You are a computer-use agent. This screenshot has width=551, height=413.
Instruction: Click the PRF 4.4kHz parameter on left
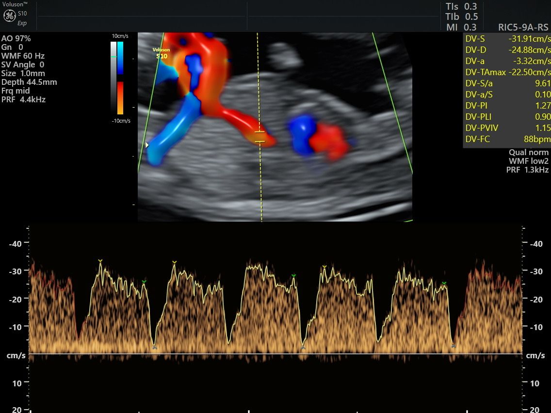tap(24, 99)
